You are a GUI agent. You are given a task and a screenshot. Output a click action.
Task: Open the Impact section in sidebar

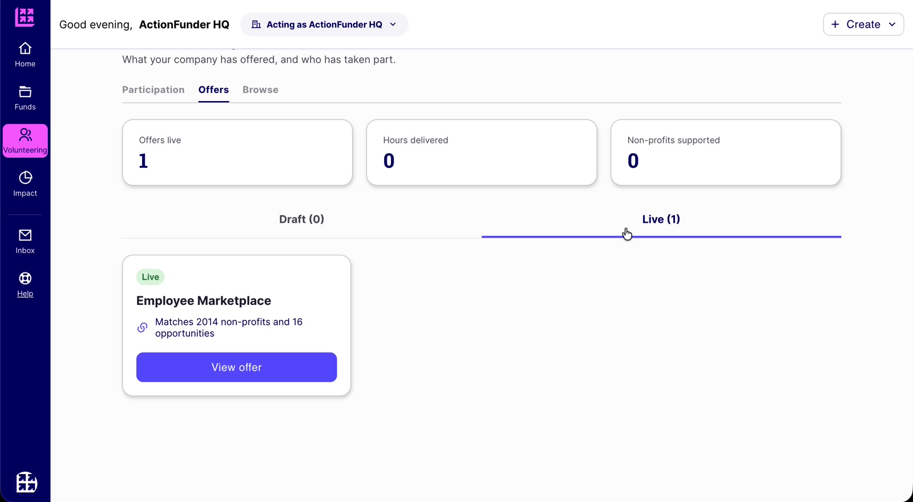click(25, 184)
